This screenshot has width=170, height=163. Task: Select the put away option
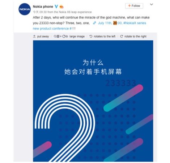coord(43,36)
